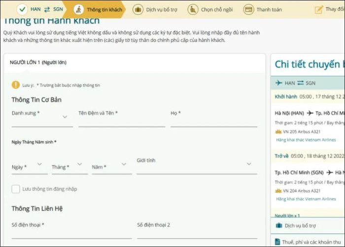Click the edit pencil icon next to Thay đổi
Viewport: 345px width, 247px height.
319,9
